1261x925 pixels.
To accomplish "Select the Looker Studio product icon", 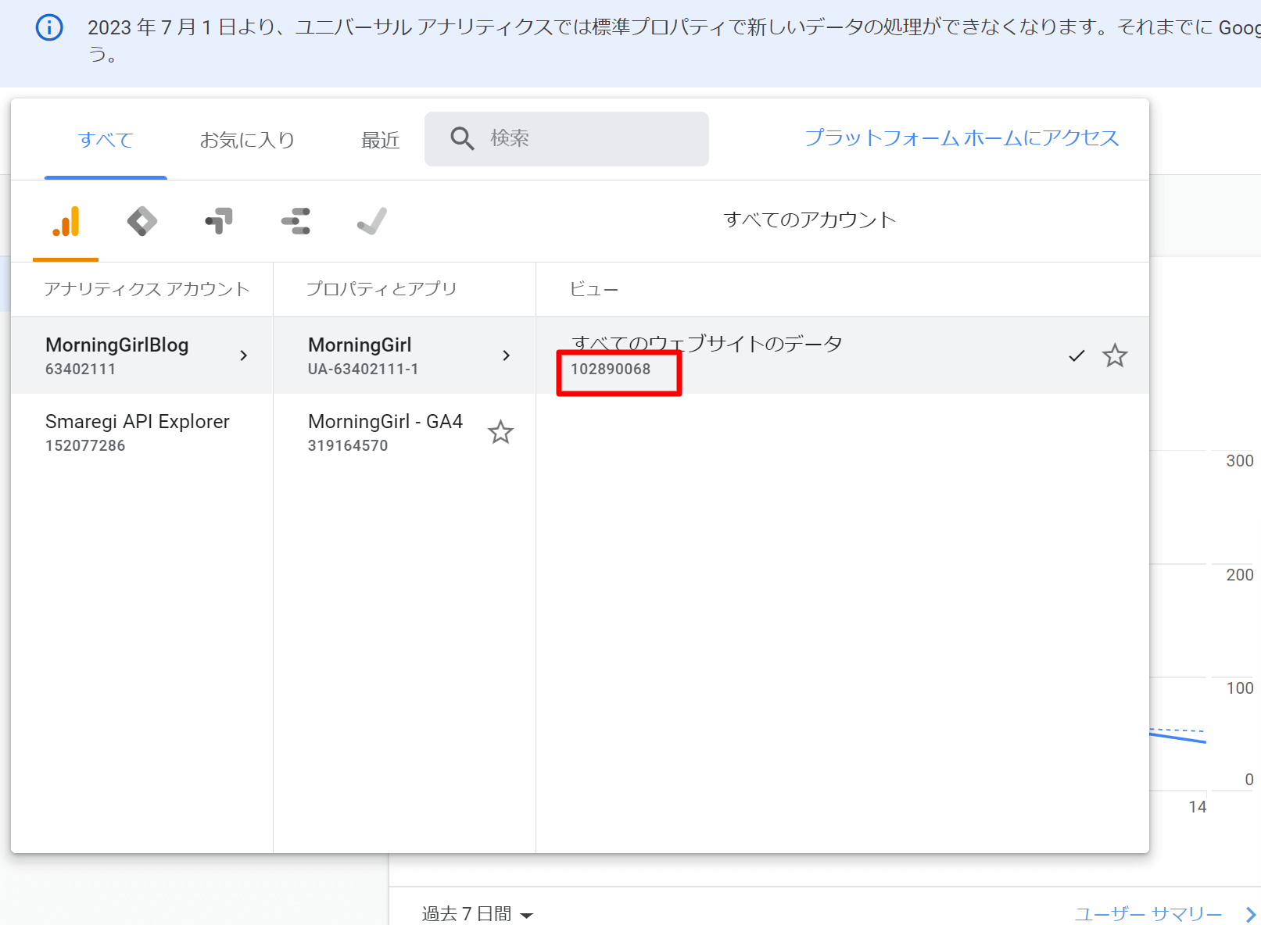I will (x=296, y=221).
